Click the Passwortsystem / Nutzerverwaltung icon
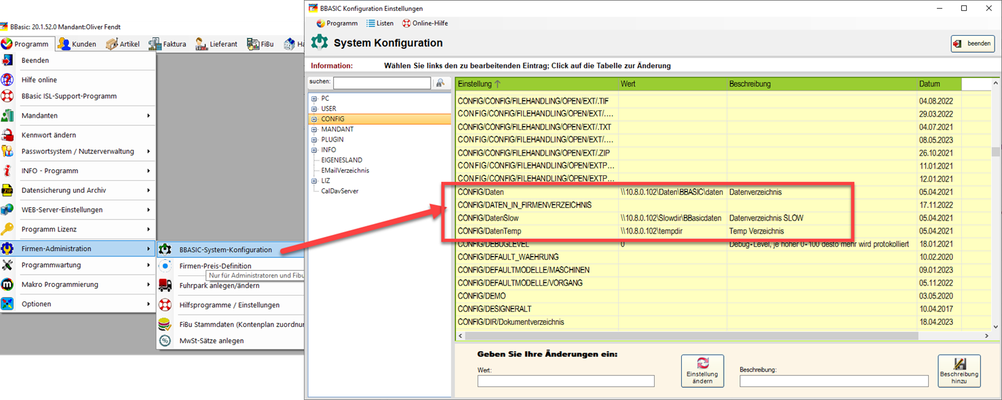Viewport: 1002px width, 400px height. click(7, 152)
